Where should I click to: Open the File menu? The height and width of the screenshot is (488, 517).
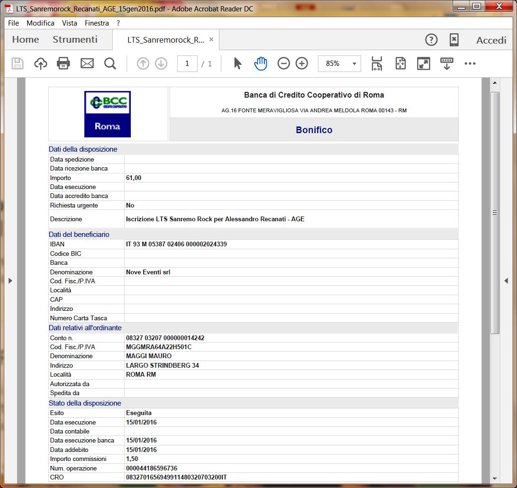(x=14, y=23)
